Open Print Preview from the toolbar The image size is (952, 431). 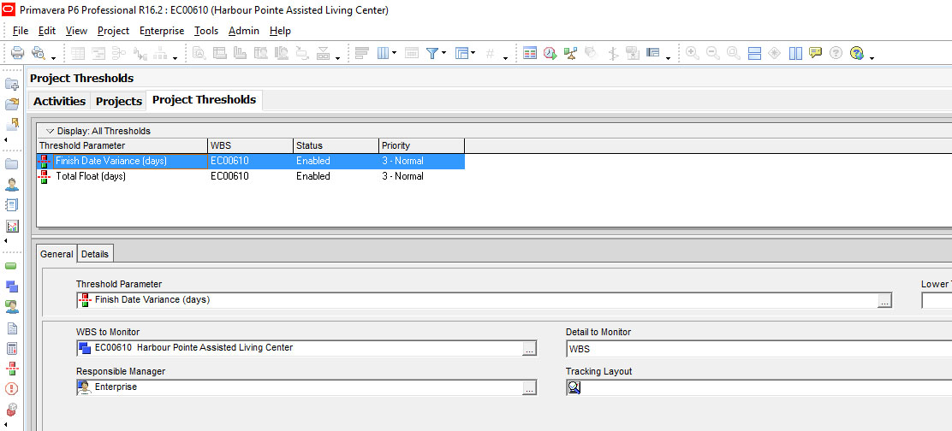tap(38, 53)
